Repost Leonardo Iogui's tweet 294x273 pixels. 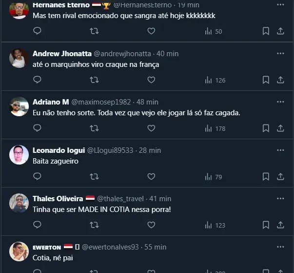coord(95,176)
